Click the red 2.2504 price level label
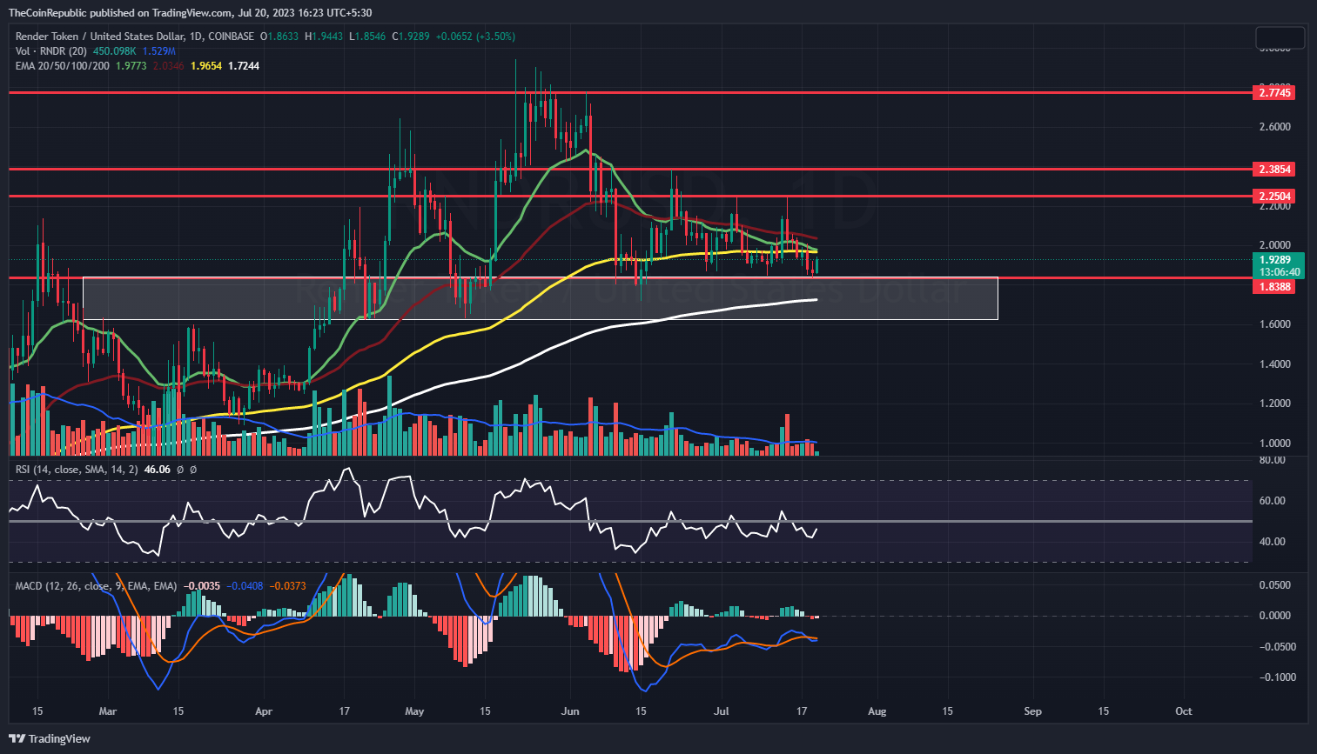 [1274, 196]
